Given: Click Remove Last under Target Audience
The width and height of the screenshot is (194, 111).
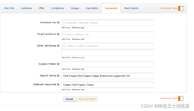Looking at the screenshot, I should (x=78, y=39).
